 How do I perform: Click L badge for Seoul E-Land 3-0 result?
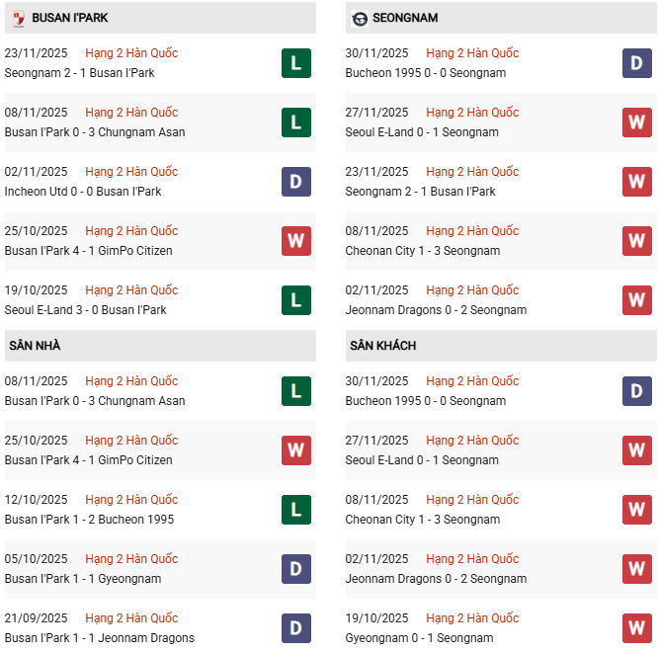pos(295,300)
